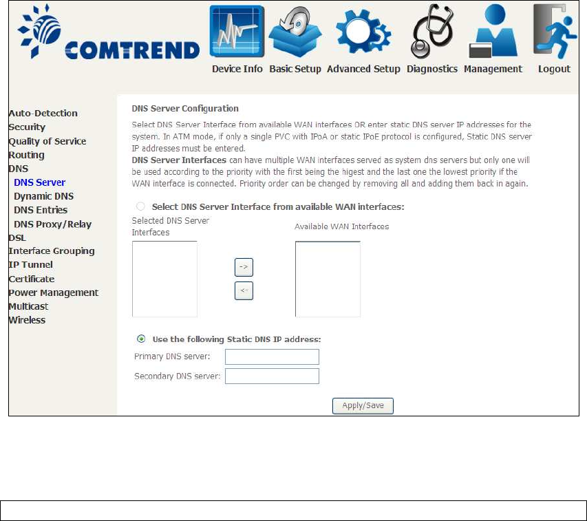Click the Available WAN Interfaces list box

click(x=328, y=279)
